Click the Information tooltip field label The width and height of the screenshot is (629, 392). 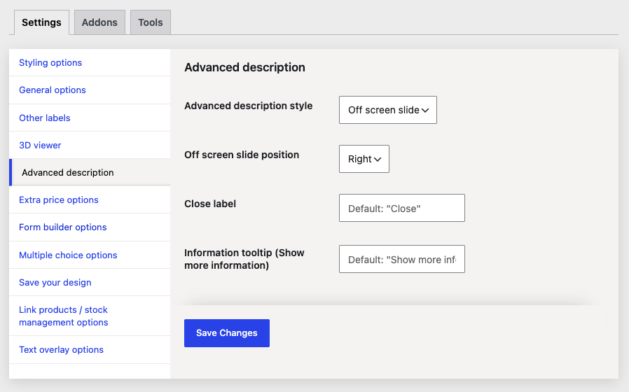pos(244,259)
